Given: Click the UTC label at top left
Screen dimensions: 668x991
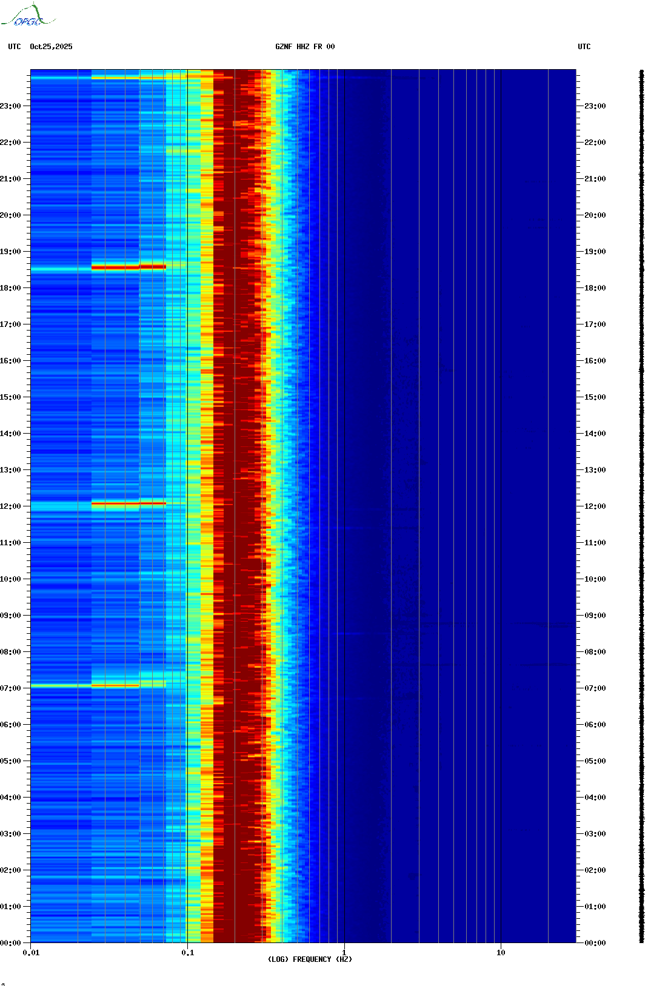Looking at the screenshot, I should tap(15, 47).
